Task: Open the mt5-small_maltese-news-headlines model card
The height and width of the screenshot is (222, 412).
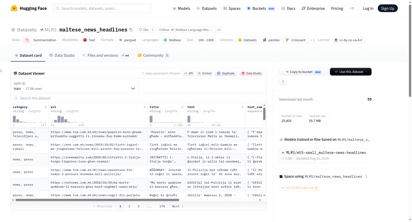Action: click(x=325, y=155)
